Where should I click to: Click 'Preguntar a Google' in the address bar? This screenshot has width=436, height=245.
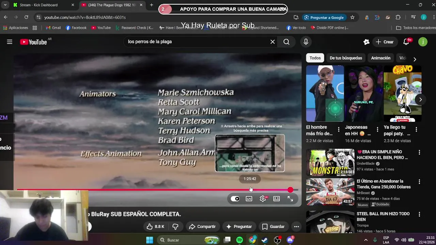(324, 17)
